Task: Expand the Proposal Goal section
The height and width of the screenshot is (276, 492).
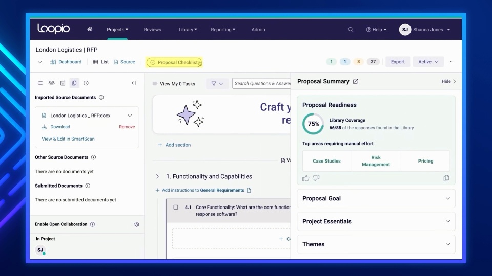Action: click(376, 198)
